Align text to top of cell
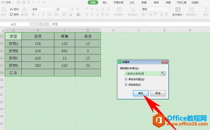The image size is (210, 130). pyautogui.click(x=87, y=9)
